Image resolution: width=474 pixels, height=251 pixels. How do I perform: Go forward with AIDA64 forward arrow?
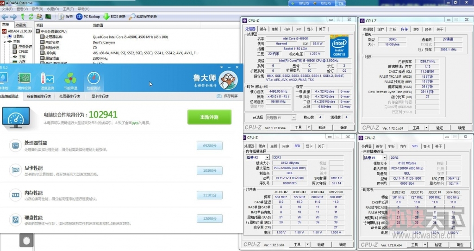[13, 17]
